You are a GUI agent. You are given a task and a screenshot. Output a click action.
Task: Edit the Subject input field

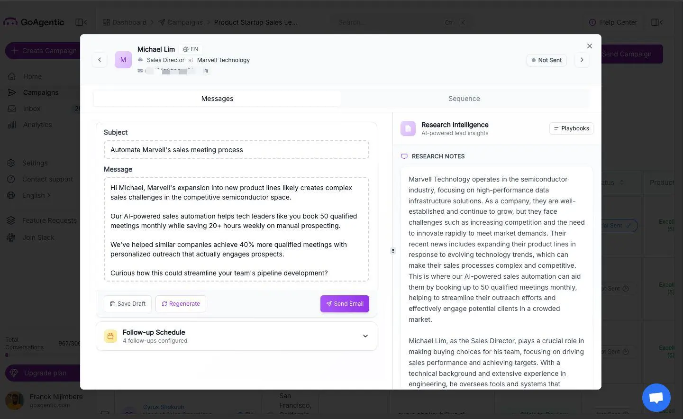coord(237,150)
